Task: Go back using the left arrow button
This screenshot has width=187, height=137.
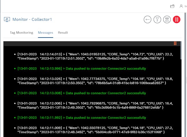Action: tap(148, 20)
